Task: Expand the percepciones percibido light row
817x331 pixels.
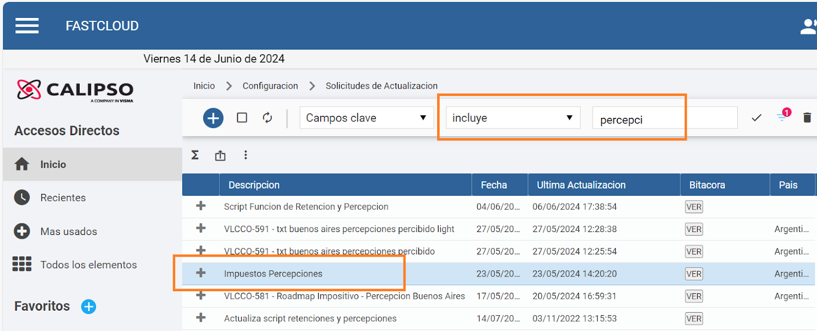Action: click(x=201, y=228)
